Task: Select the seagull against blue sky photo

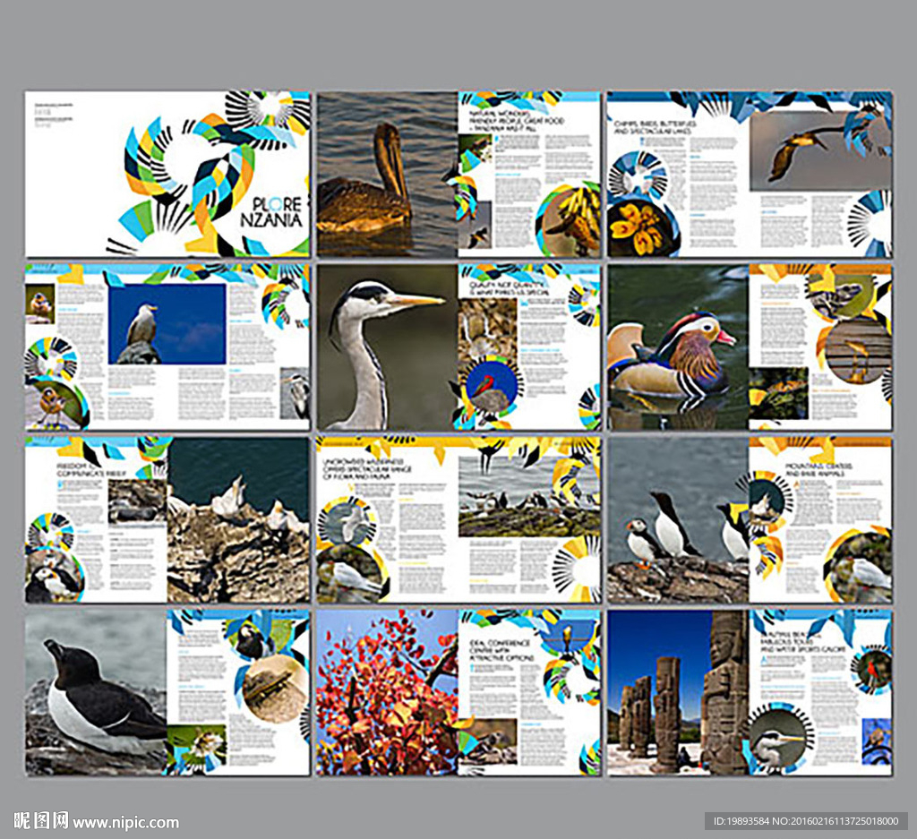Action: click(167, 324)
